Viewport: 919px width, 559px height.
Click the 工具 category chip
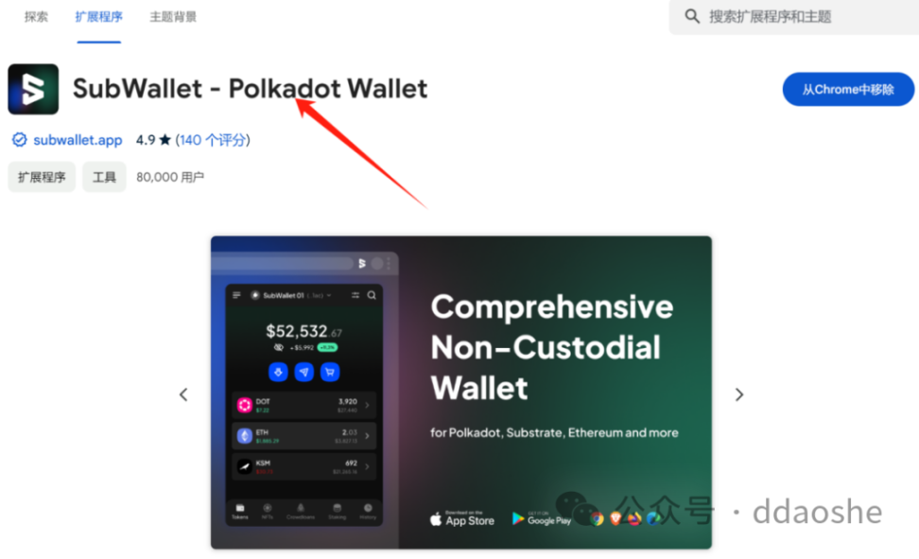point(104,177)
